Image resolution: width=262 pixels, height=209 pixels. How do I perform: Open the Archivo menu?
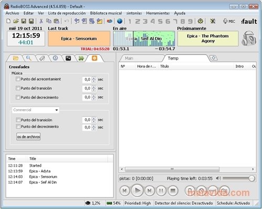(12, 13)
